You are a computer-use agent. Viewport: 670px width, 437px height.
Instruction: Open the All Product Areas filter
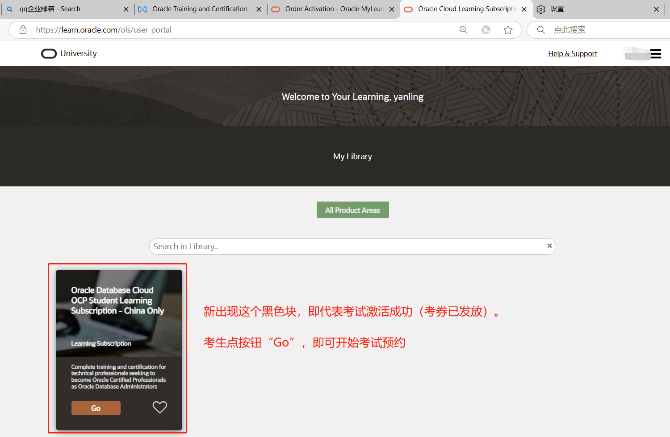[x=352, y=210]
